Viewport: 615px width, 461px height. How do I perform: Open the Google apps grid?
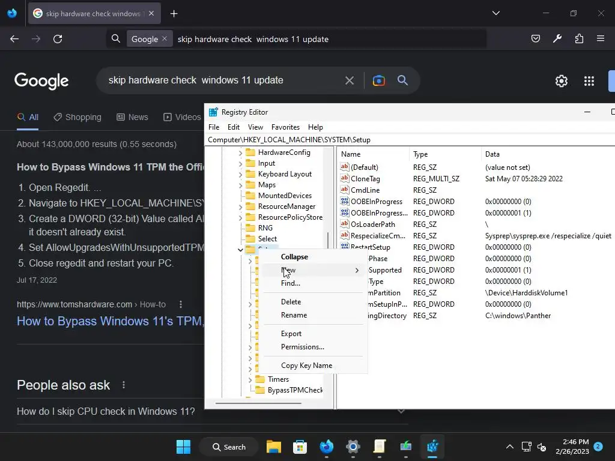tap(589, 81)
